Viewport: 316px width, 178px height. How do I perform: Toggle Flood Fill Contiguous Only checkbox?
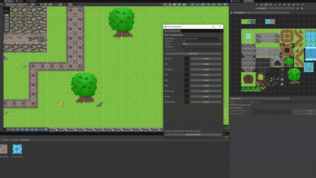click(x=252, y=105)
